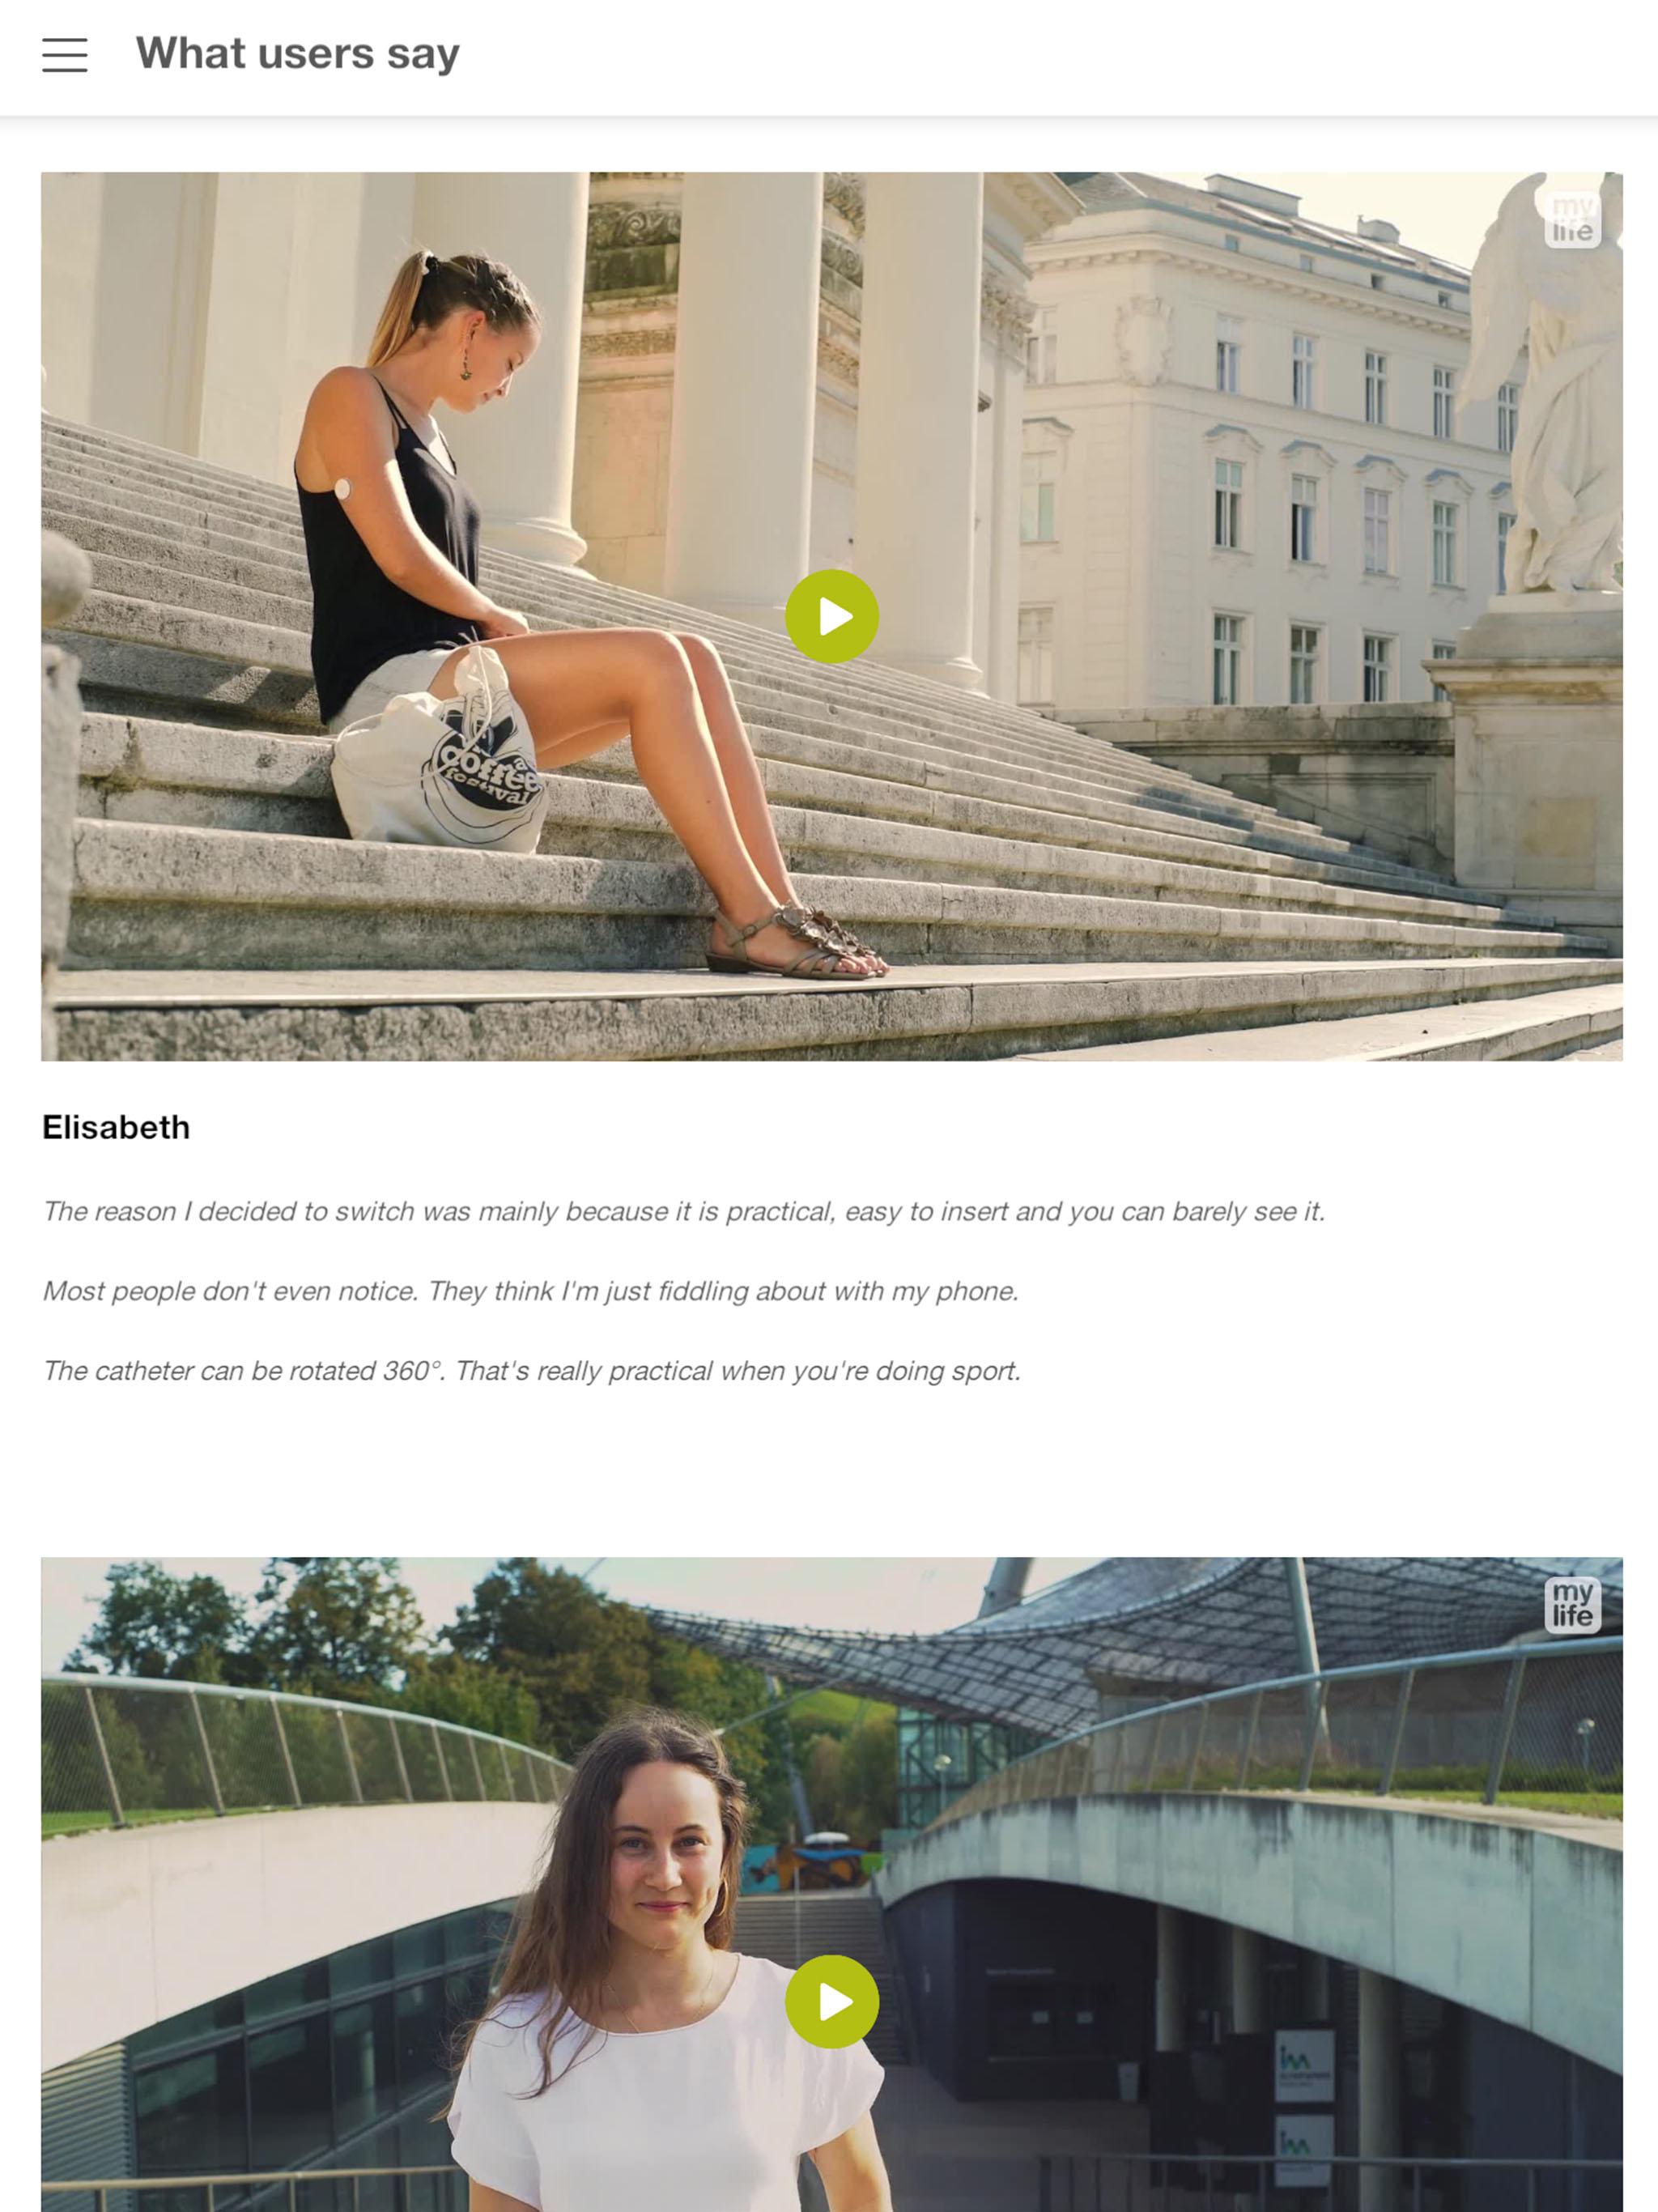
Task: Click the quote about fiddling with phone
Action: (x=530, y=1291)
